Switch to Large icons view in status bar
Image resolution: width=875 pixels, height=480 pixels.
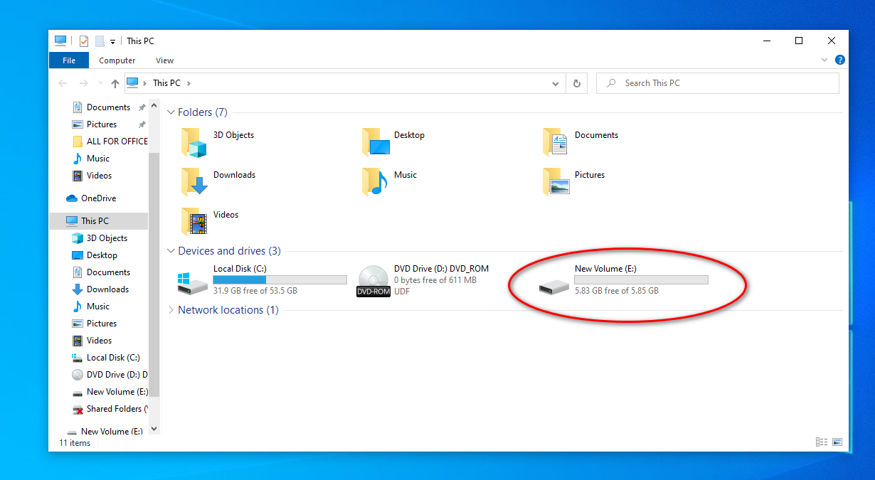(x=837, y=442)
